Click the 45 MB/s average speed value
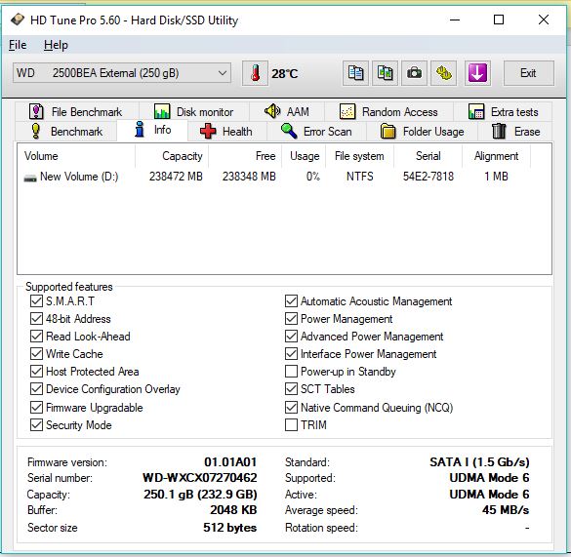Image resolution: width=571 pixels, height=557 pixels. pos(506,510)
